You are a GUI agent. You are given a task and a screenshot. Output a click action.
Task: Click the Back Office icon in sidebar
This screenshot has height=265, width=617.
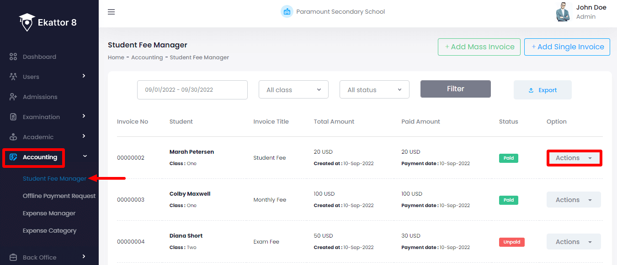[13, 257]
